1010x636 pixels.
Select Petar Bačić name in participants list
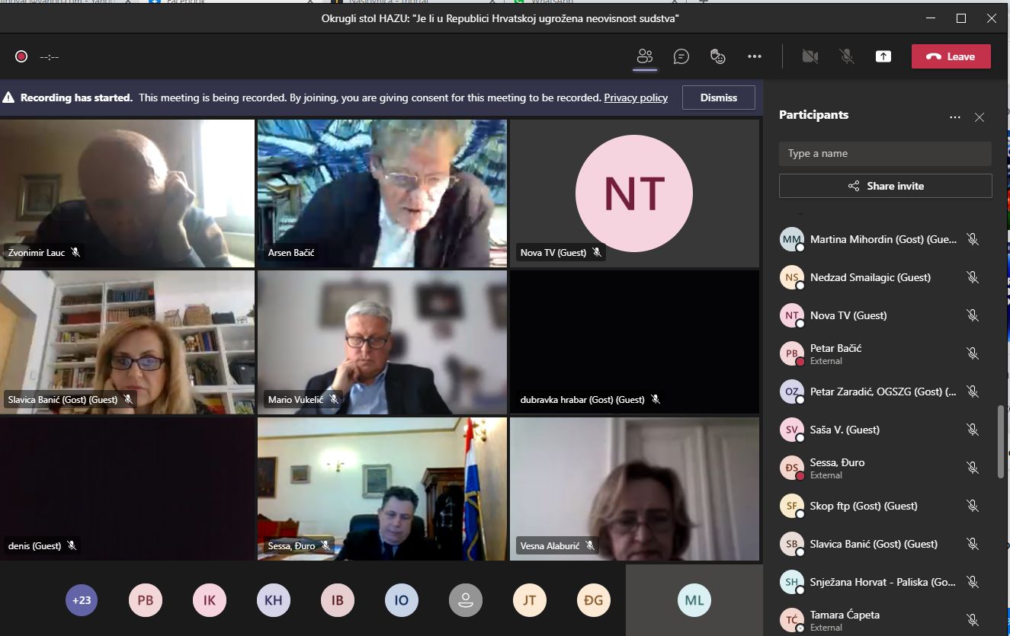(x=836, y=348)
